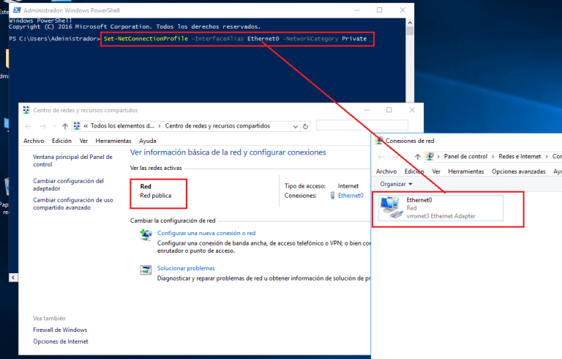The width and height of the screenshot is (562, 359).
Task: Go up one level in Conexiones de red
Action: click(x=418, y=157)
